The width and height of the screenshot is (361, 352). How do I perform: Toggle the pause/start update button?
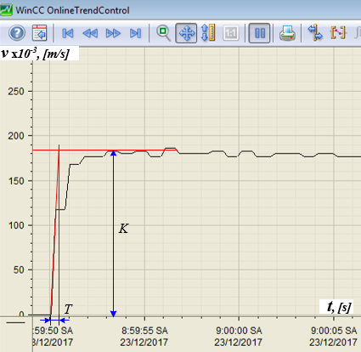coord(259,33)
